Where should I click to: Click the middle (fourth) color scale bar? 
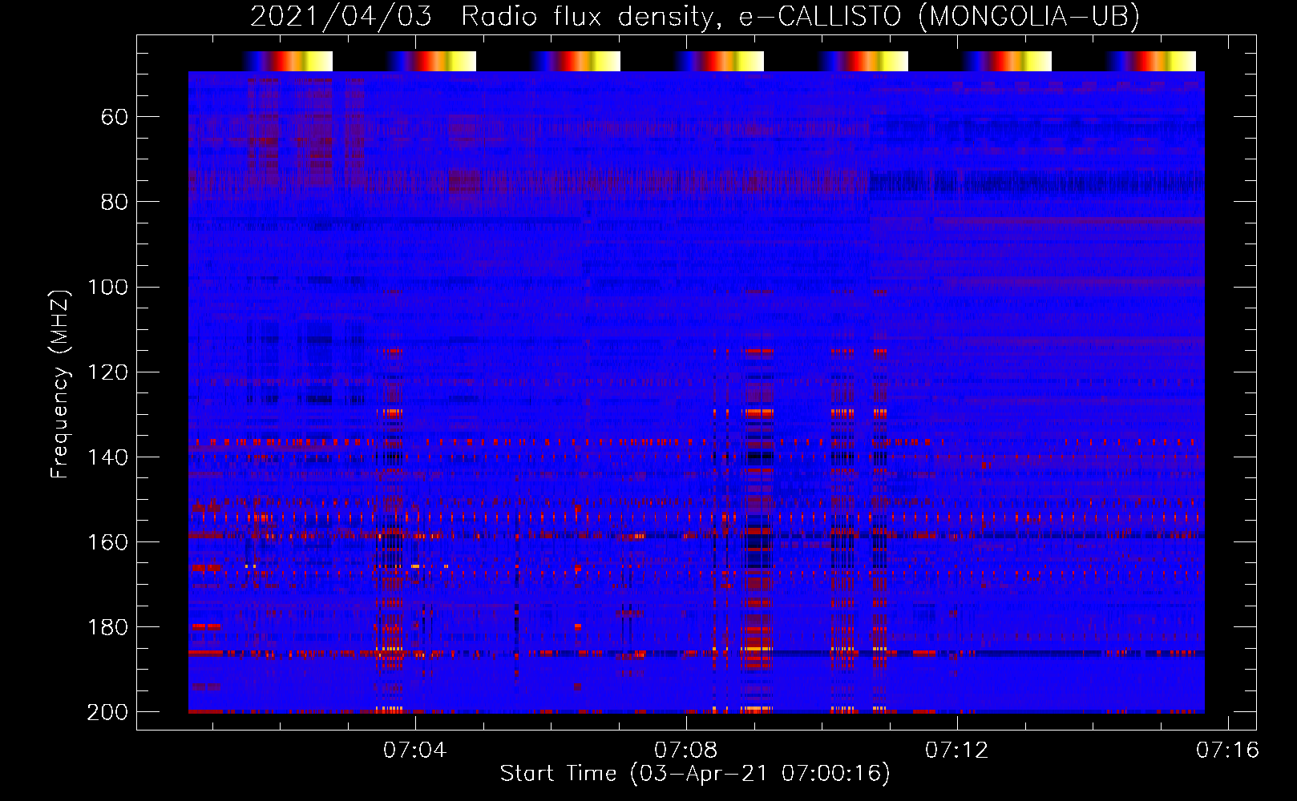pyautogui.click(x=719, y=61)
